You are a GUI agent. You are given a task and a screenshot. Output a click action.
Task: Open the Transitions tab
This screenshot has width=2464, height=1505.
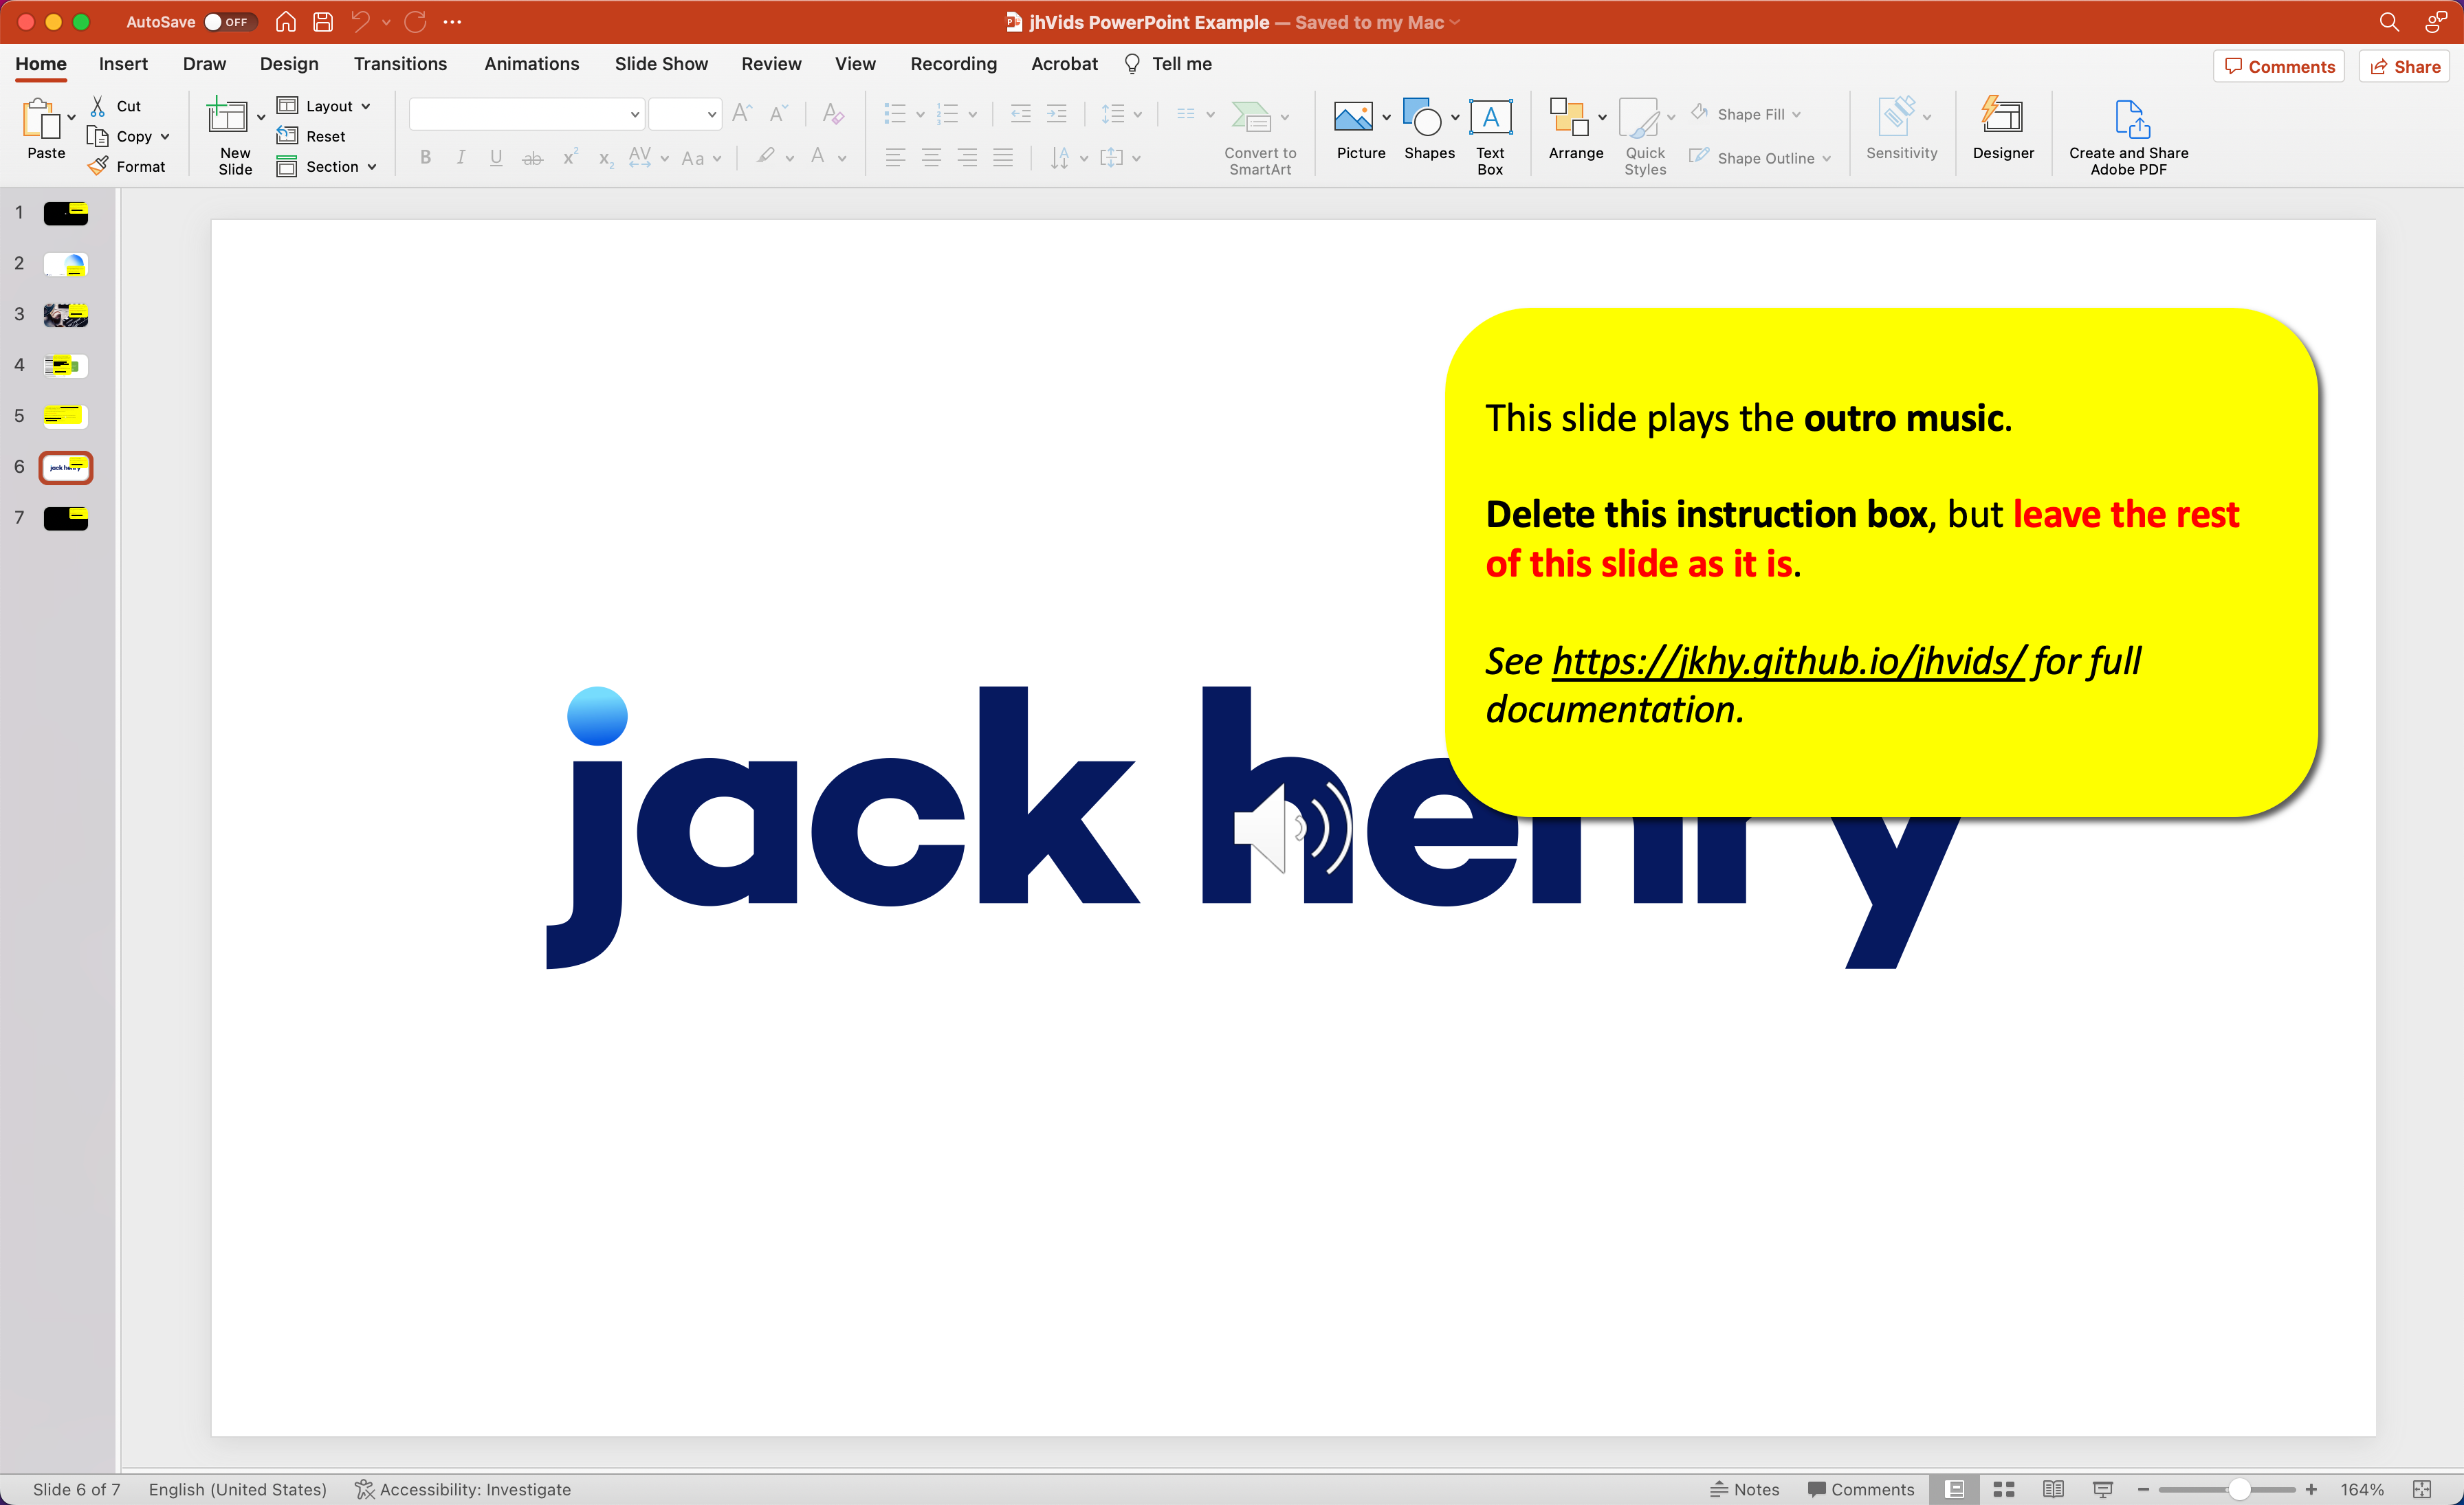click(400, 64)
